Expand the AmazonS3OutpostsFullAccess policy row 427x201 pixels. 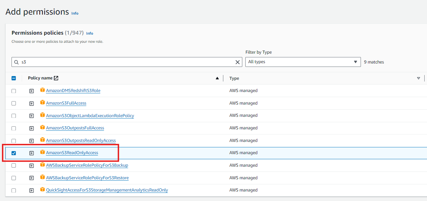click(32, 128)
